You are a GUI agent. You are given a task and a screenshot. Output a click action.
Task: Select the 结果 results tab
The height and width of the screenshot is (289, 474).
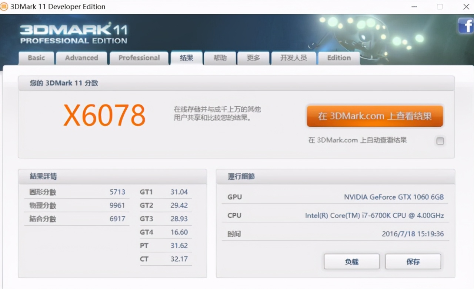point(186,58)
